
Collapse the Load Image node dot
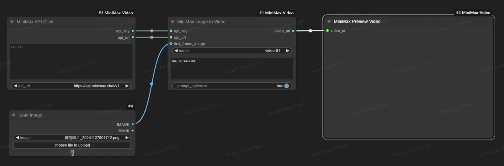14,115
